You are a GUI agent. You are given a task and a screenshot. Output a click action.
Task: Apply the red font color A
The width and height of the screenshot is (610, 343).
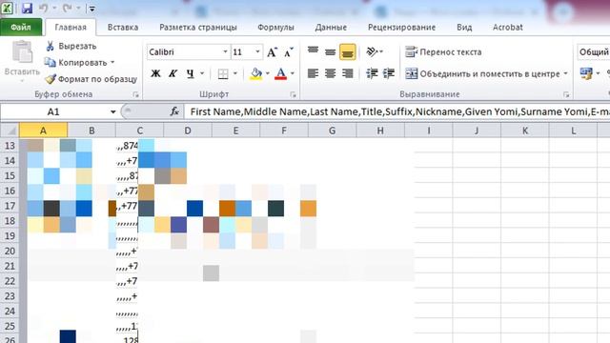[280, 73]
